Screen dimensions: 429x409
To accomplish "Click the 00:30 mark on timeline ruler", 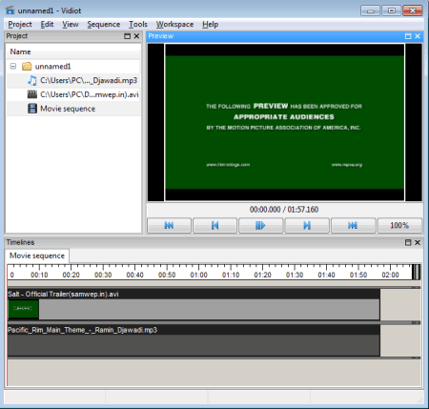I will coord(103,275).
